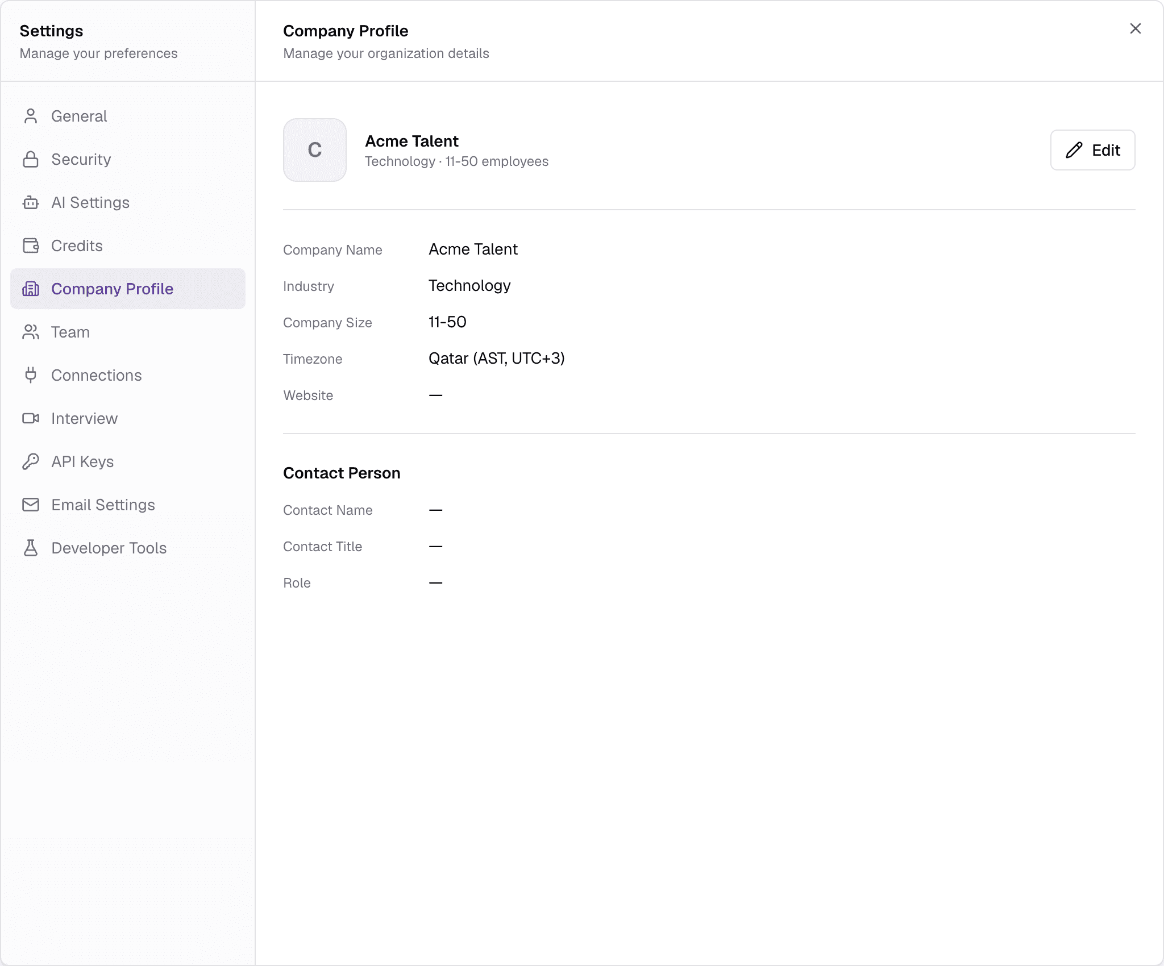Click the AI Settings robot icon
1164x966 pixels.
coord(31,202)
